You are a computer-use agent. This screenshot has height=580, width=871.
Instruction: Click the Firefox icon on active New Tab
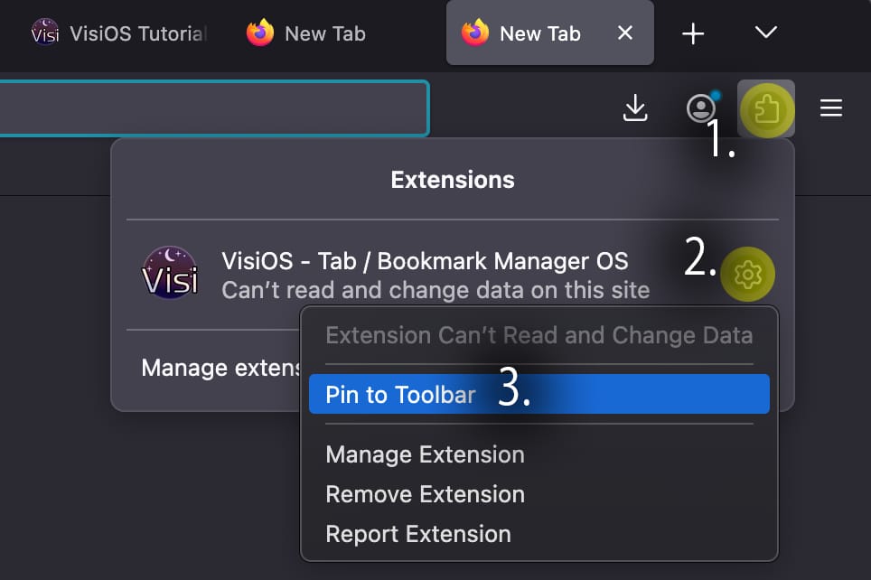(475, 33)
